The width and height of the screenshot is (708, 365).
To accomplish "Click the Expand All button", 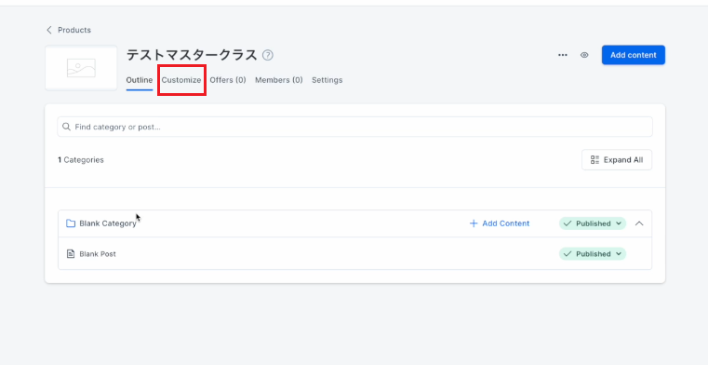I will pyautogui.click(x=617, y=160).
